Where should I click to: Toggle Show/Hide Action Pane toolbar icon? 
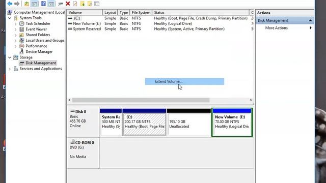(x=51, y=4)
